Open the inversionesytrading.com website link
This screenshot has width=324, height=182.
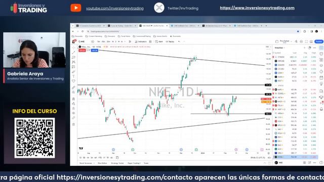click(257, 8)
